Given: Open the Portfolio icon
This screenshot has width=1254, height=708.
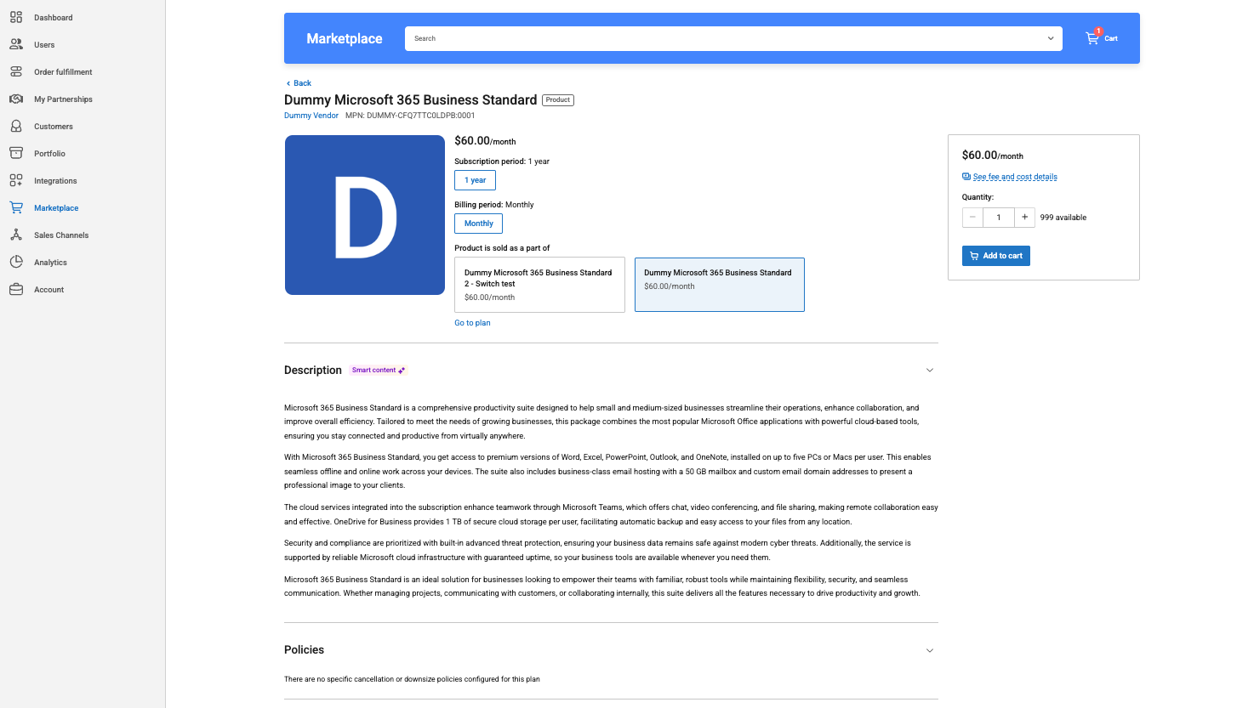Looking at the screenshot, I should click(16, 153).
